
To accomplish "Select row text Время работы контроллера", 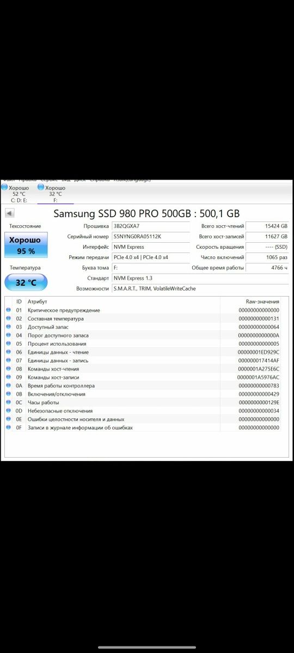I will 61,386.
